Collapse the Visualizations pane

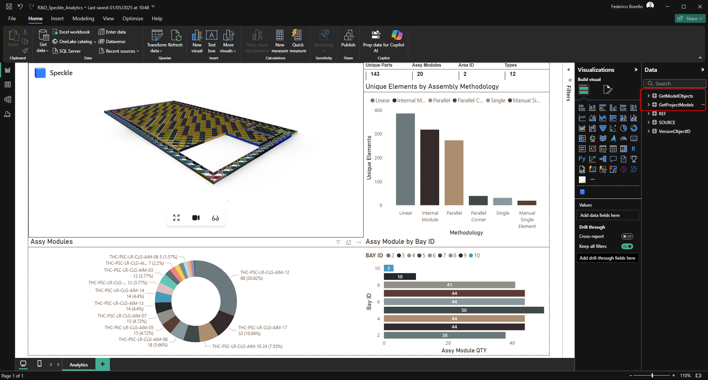(636, 70)
